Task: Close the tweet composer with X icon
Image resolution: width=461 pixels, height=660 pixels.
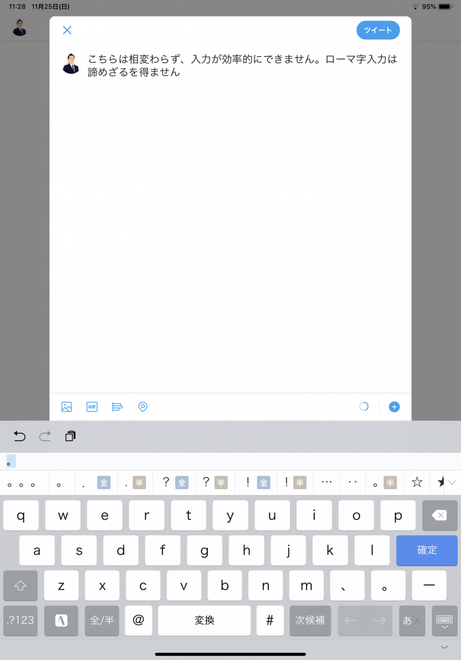Action: coord(67,30)
